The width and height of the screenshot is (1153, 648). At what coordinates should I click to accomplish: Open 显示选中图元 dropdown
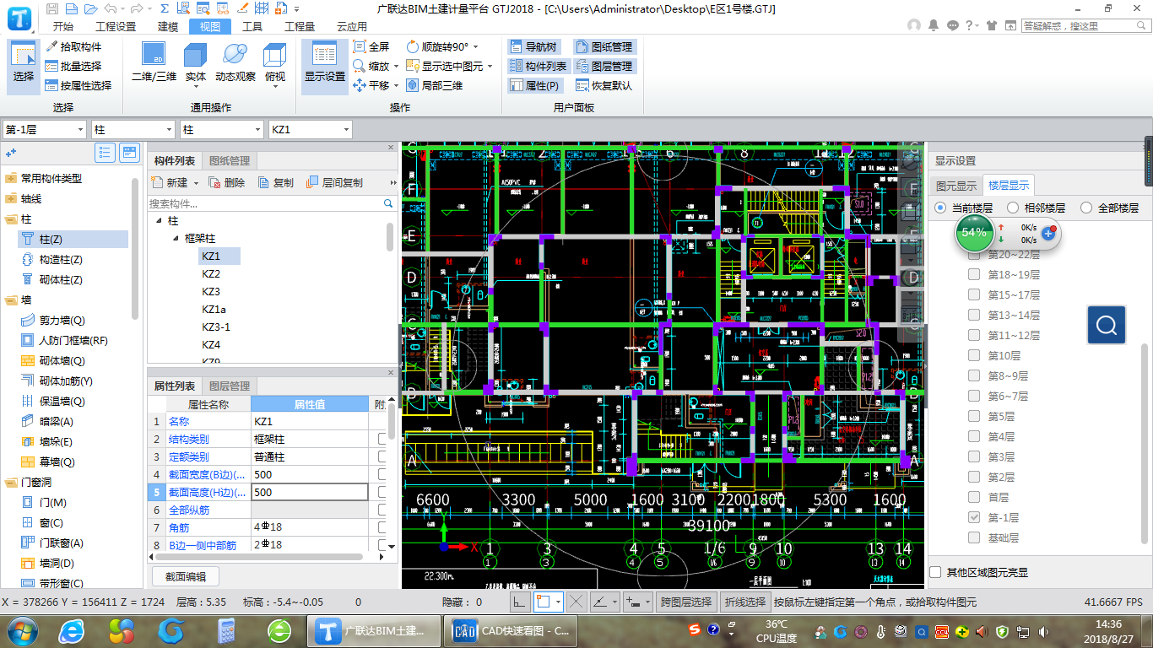pyautogui.click(x=491, y=66)
